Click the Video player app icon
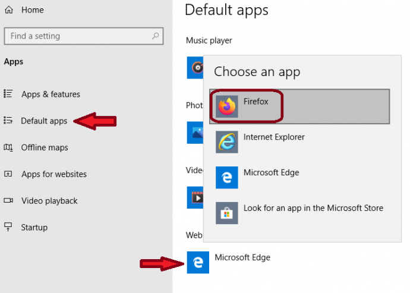This screenshot has height=293, width=410. click(x=195, y=197)
